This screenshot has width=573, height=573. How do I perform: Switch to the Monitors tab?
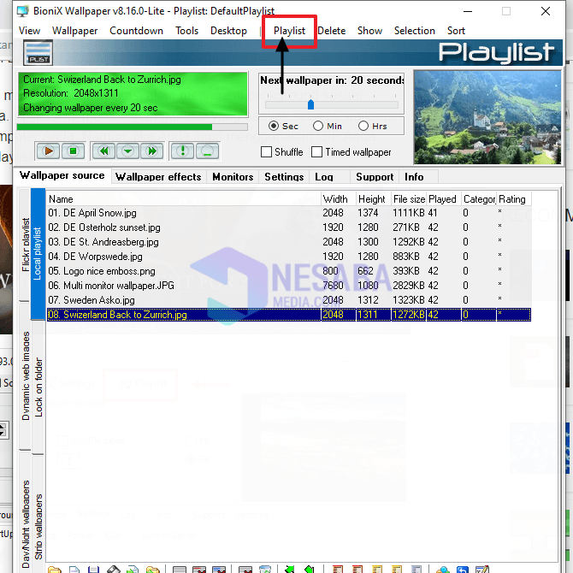233,177
